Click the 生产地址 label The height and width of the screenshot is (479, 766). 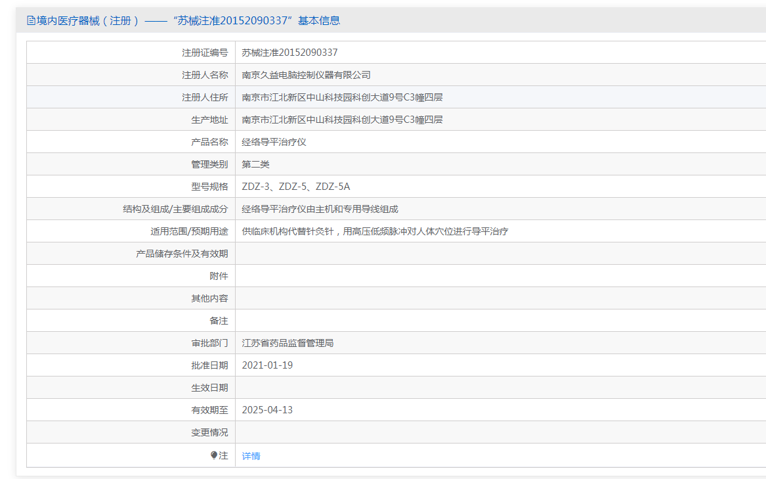(209, 120)
